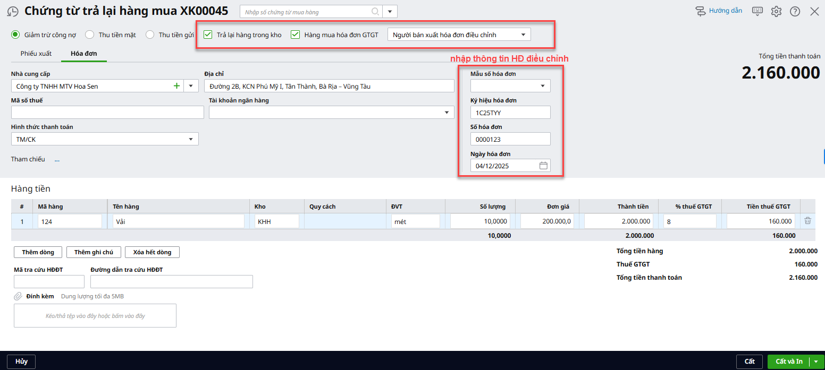
Task: Open the keyboard shortcuts icon
Action: click(757, 11)
